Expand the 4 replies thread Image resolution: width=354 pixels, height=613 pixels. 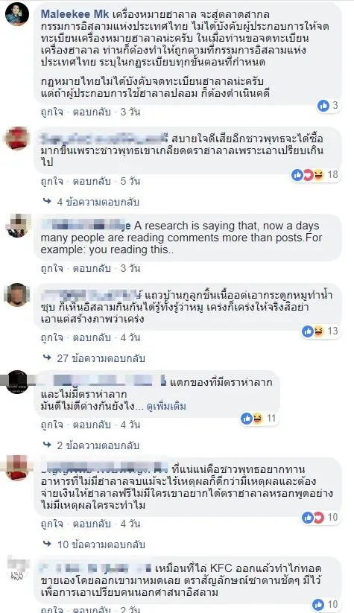[x=90, y=202]
